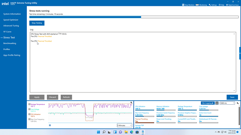Open monitor panel wrench beside 1000 ms
The height and width of the screenshot is (135, 241).
pyautogui.click(x=238, y=103)
